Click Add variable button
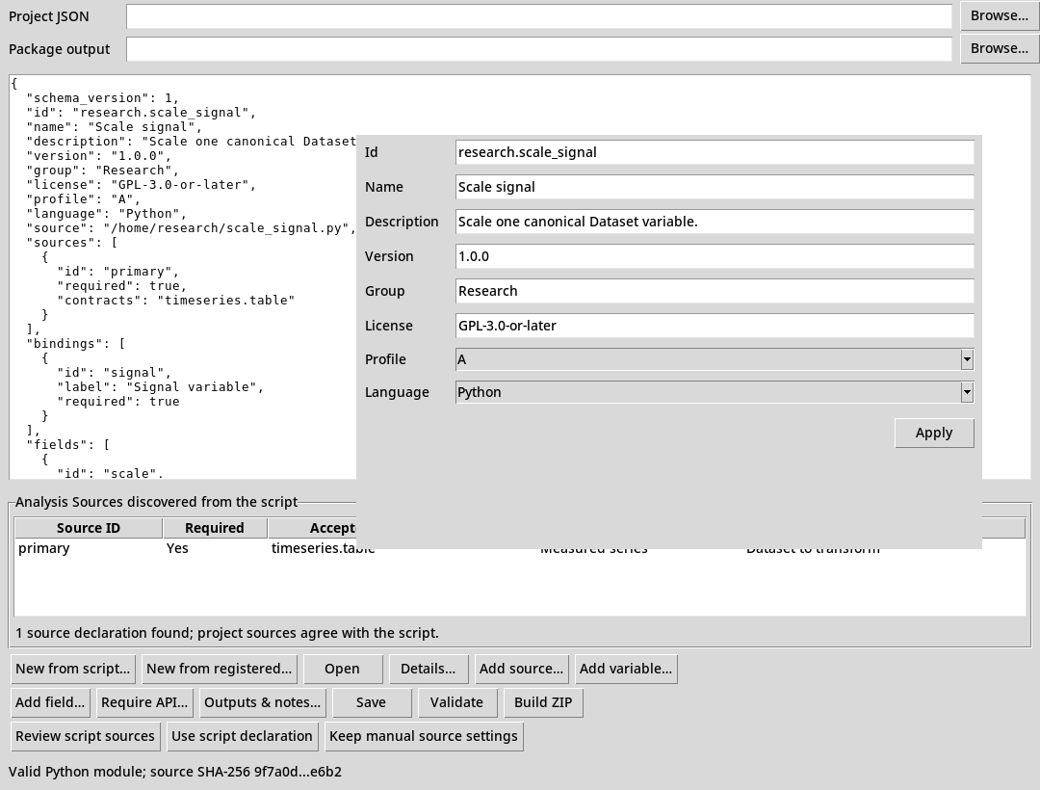 click(x=626, y=669)
